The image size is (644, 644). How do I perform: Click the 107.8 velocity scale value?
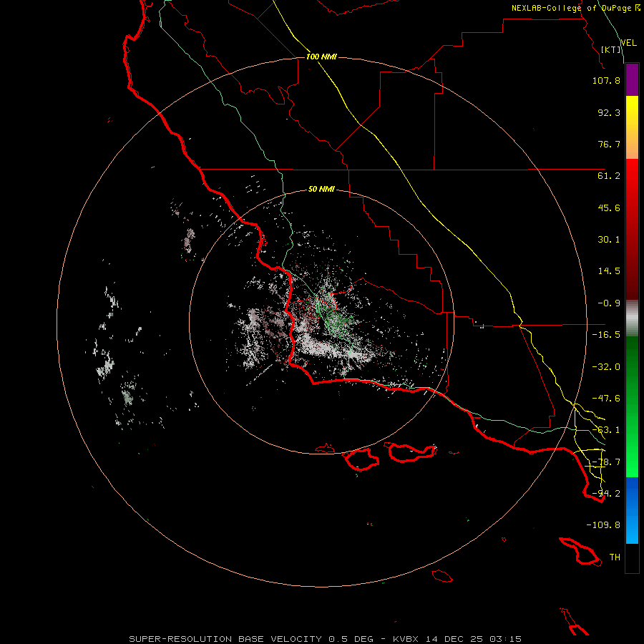(606, 80)
